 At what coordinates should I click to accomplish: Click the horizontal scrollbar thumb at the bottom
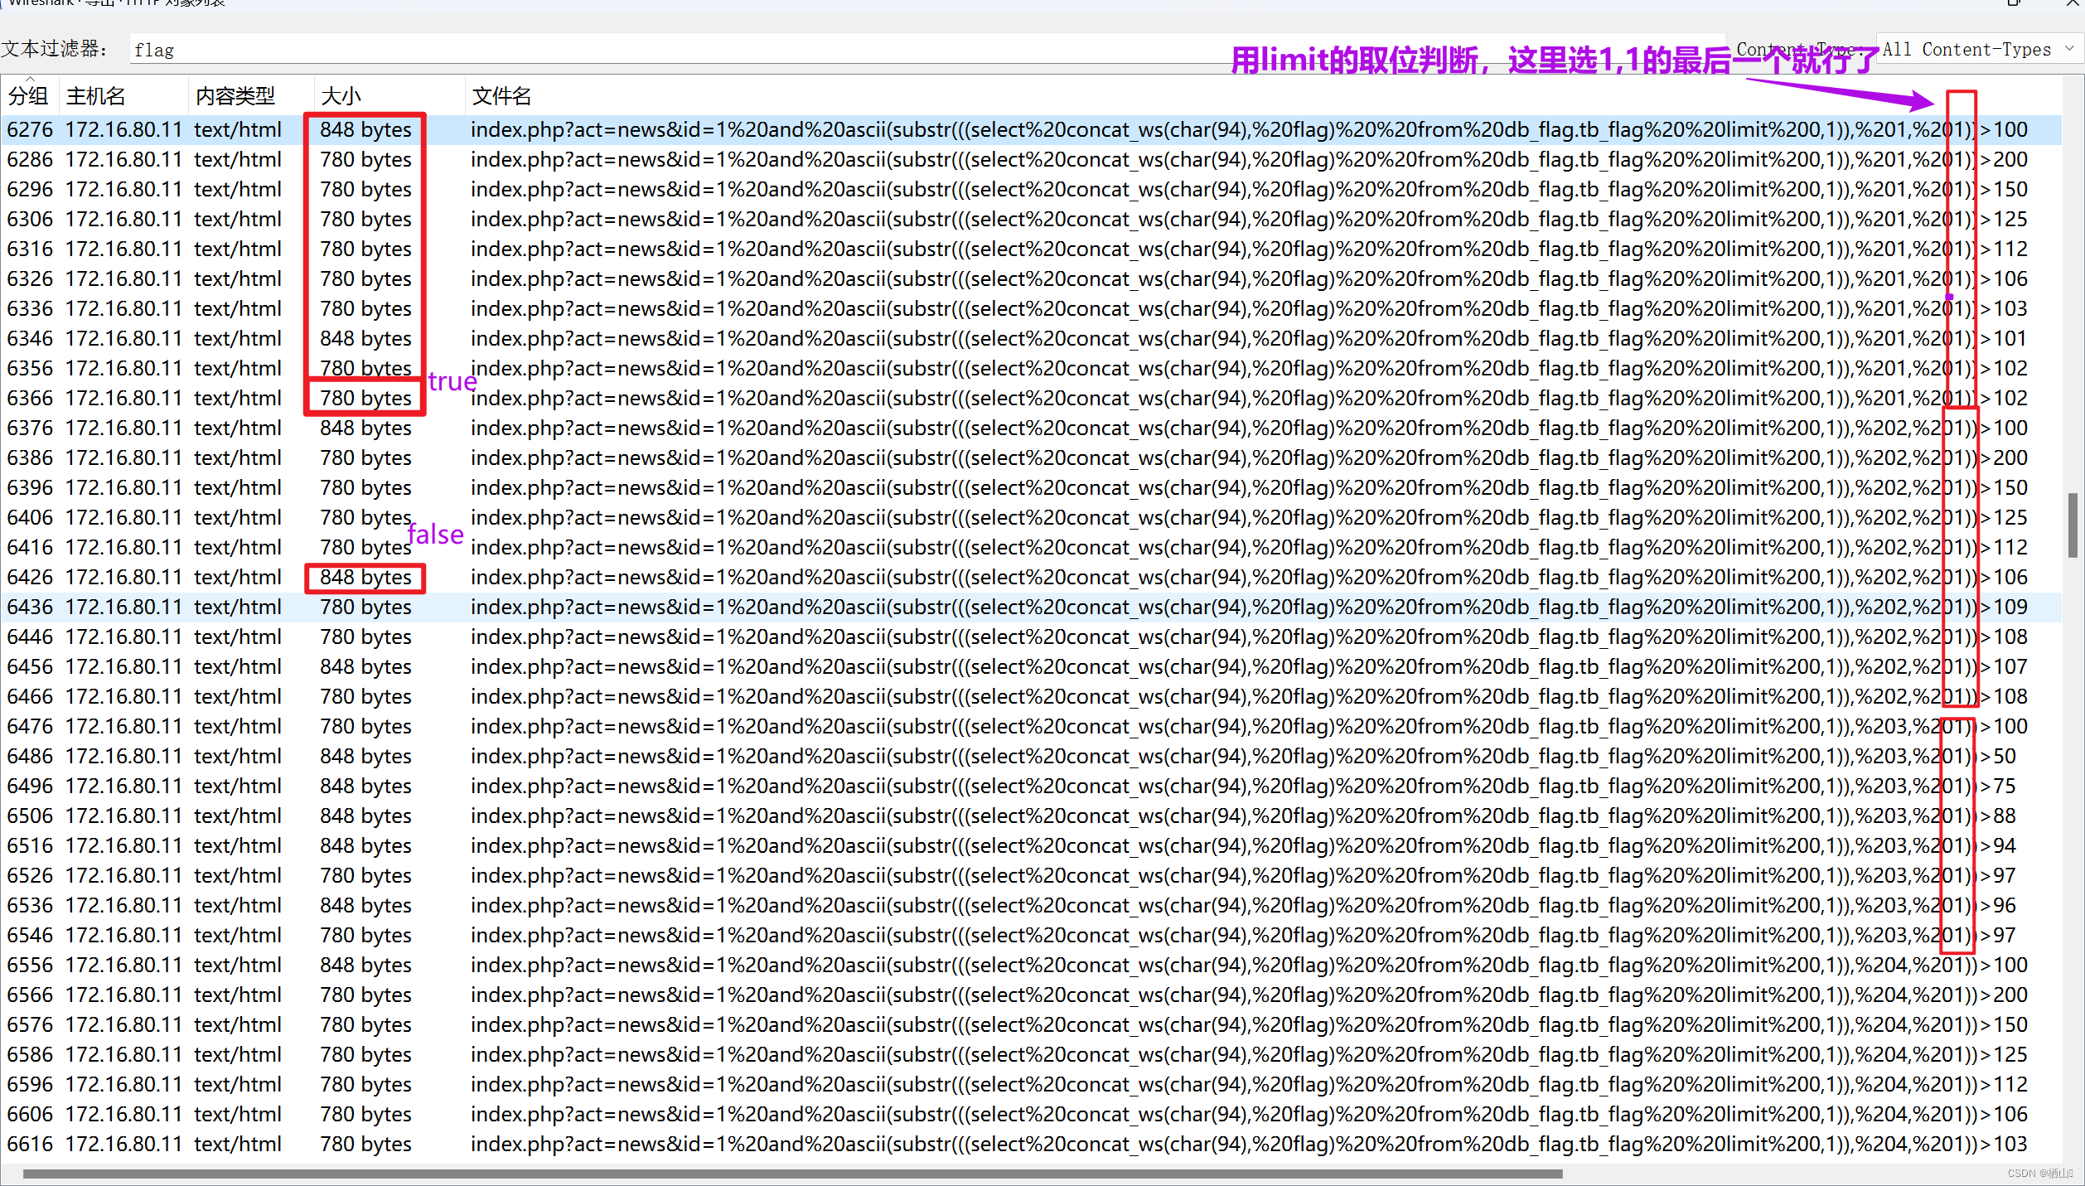click(792, 1174)
